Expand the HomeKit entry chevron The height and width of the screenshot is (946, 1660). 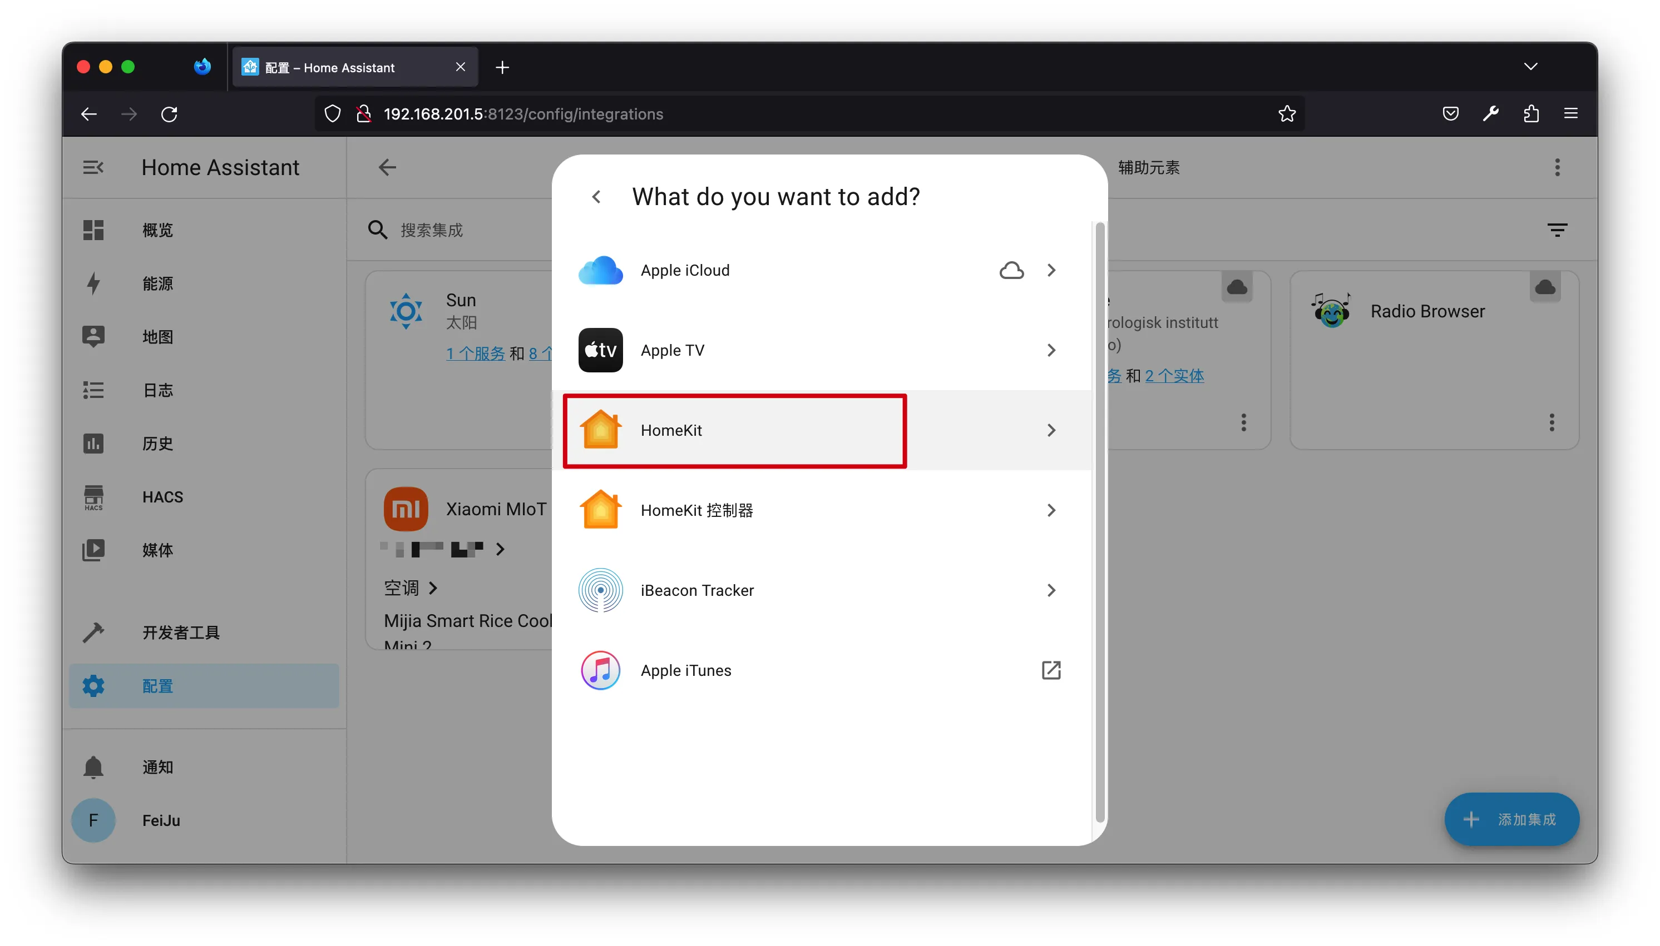coord(1051,430)
